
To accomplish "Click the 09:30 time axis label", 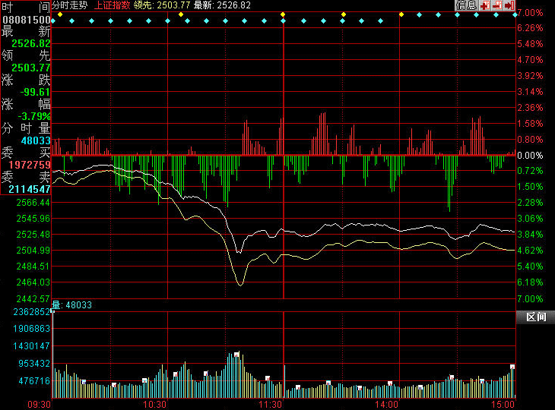I will pyautogui.click(x=40, y=405).
